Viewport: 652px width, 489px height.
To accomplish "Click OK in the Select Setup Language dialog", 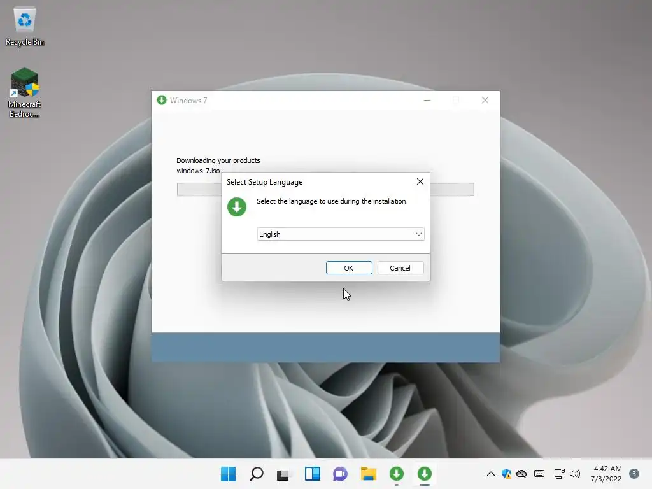I will click(349, 268).
